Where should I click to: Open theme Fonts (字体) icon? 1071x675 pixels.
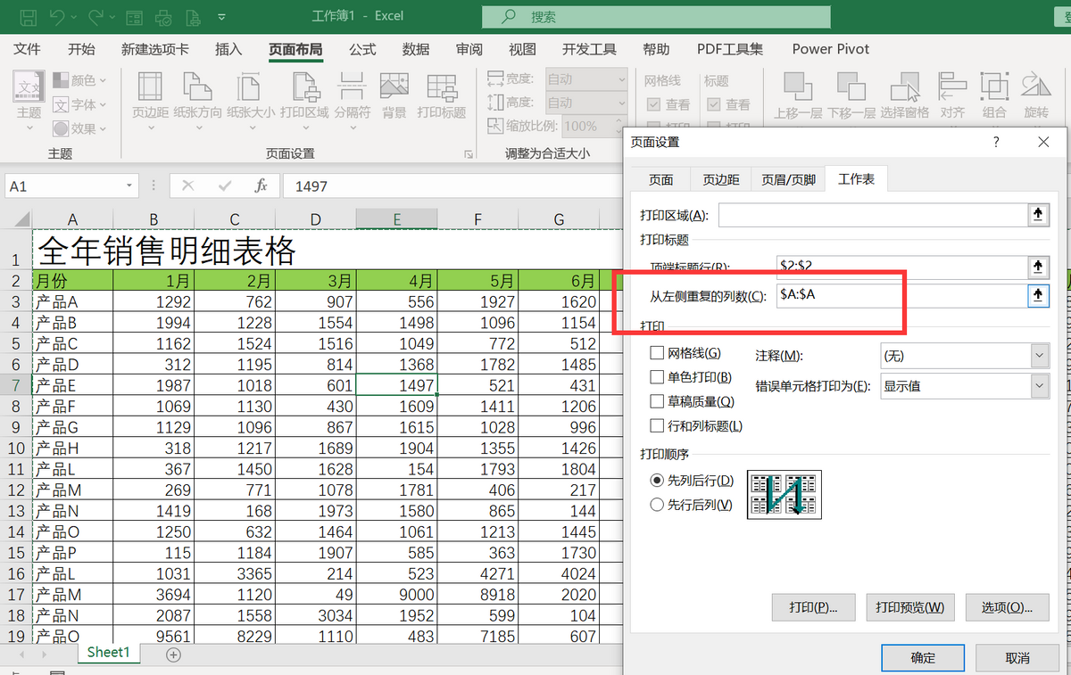click(x=61, y=104)
